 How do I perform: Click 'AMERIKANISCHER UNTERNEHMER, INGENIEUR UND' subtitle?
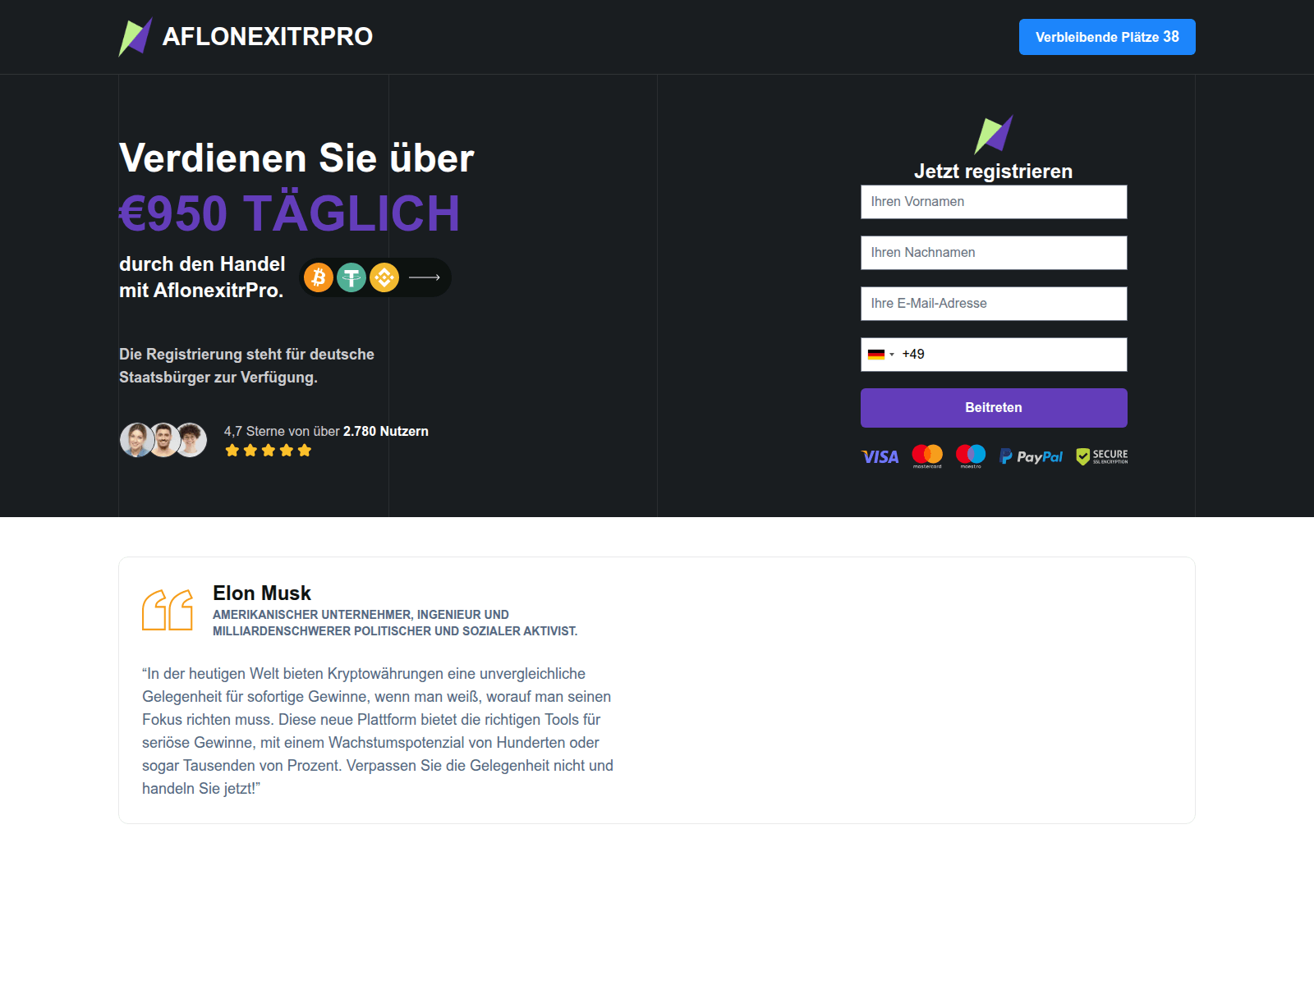coord(361,615)
